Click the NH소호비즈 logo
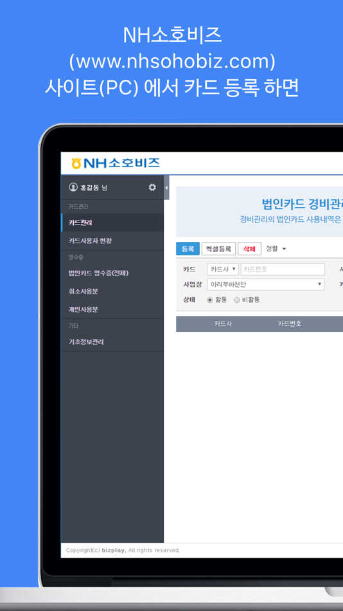The width and height of the screenshot is (343, 611). point(116,163)
